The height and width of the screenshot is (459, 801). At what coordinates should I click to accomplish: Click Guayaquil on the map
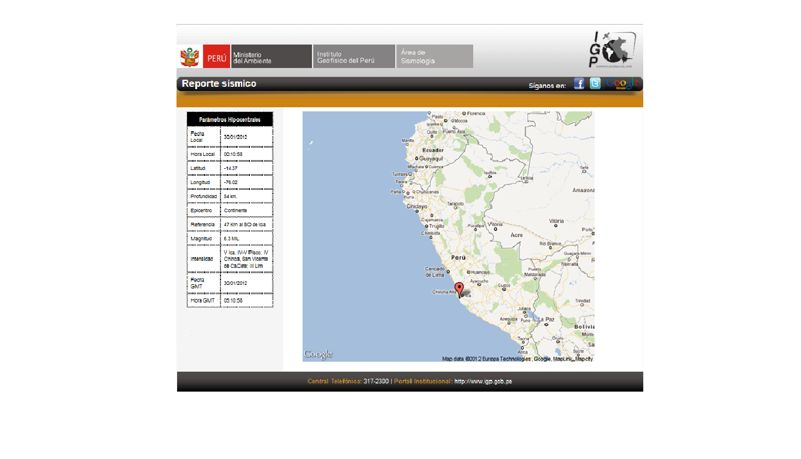[430, 159]
